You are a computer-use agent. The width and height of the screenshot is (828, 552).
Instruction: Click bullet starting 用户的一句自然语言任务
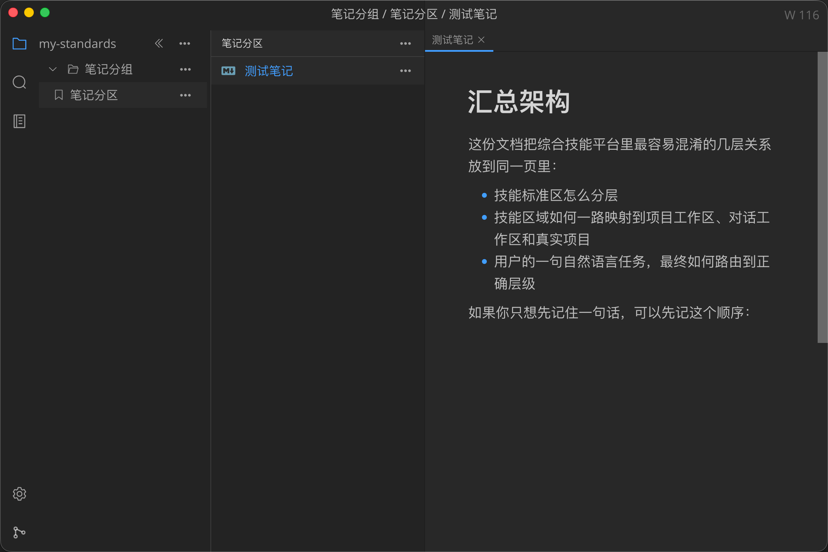[632, 273]
